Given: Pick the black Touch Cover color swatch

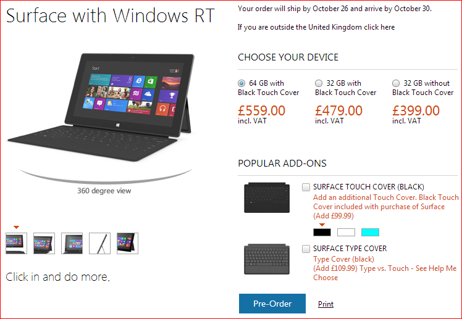Looking at the screenshot, I should [x=322, y=232].
